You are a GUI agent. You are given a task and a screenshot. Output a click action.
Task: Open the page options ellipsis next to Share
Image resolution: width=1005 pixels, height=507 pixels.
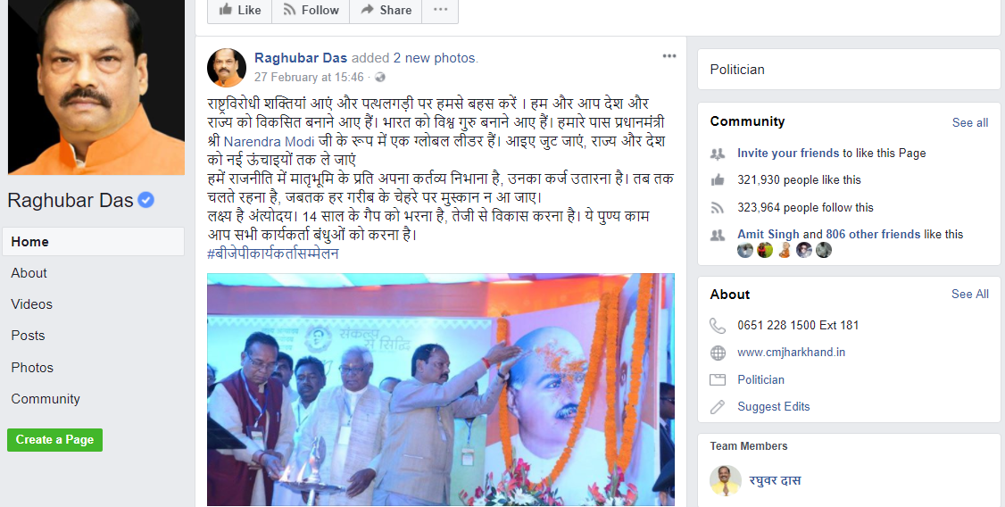[x=440, y=10]
